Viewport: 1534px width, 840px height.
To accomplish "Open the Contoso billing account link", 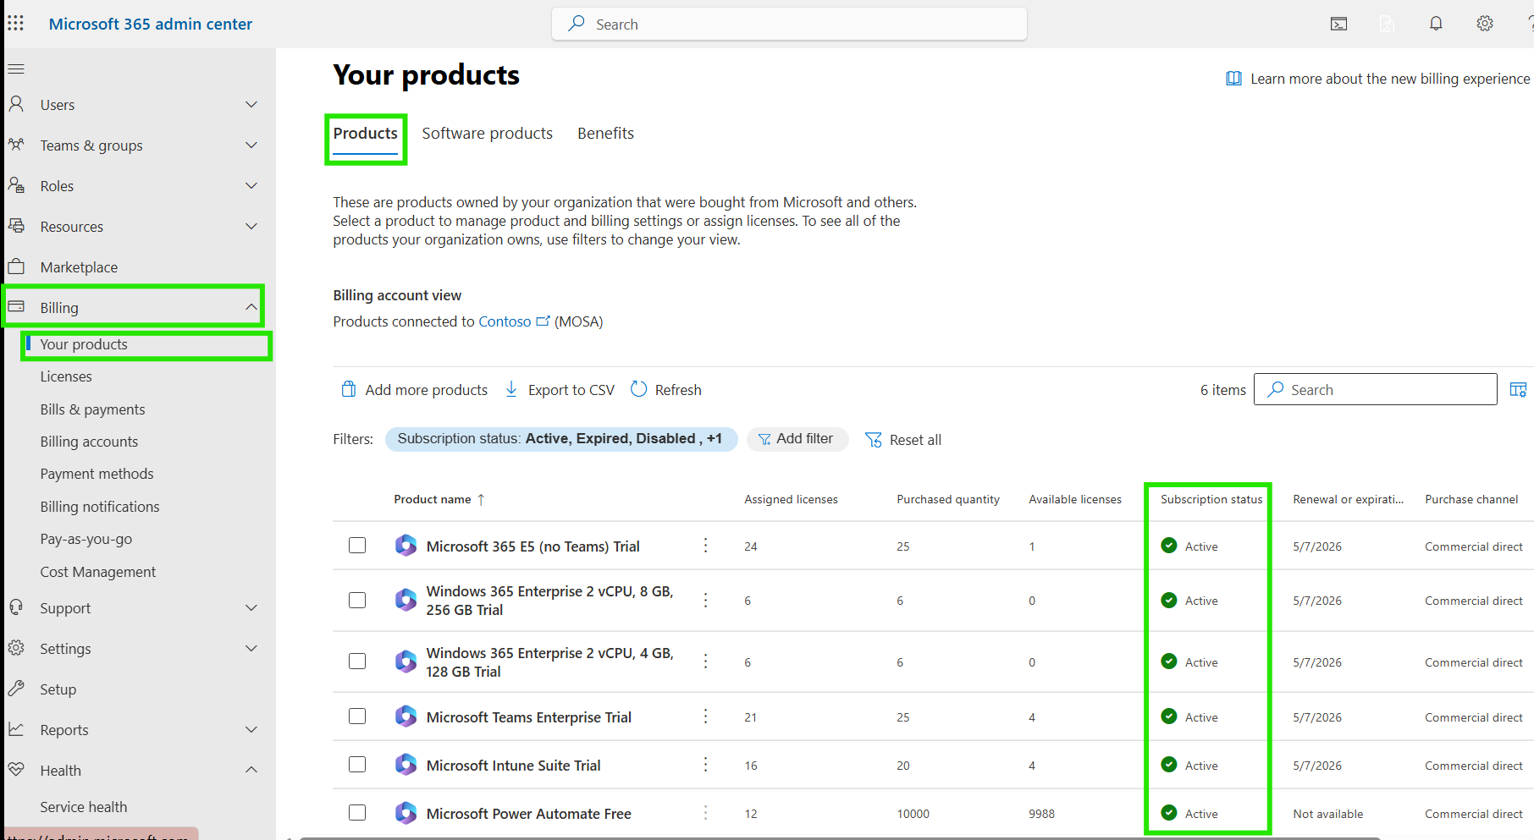I will coord(505,321).
